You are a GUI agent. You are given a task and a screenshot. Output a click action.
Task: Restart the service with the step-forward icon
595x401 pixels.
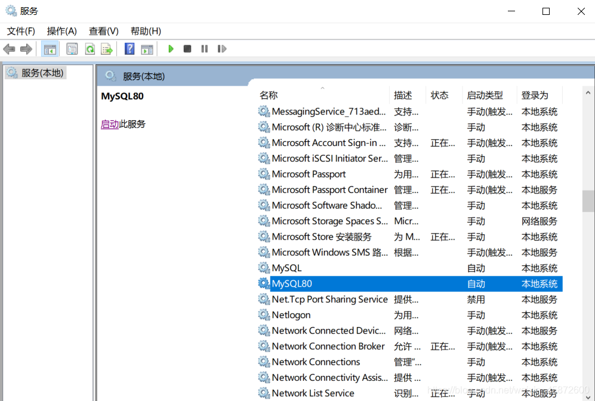[221, 48]
